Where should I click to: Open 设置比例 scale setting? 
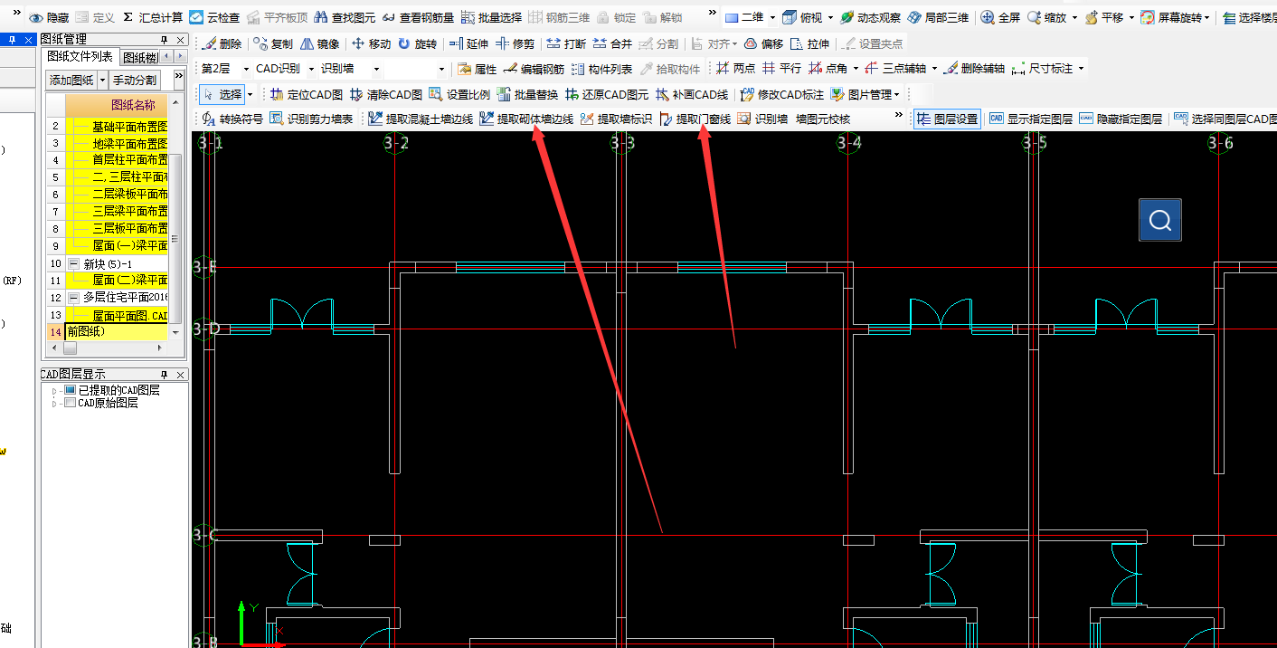coord(459,94)
